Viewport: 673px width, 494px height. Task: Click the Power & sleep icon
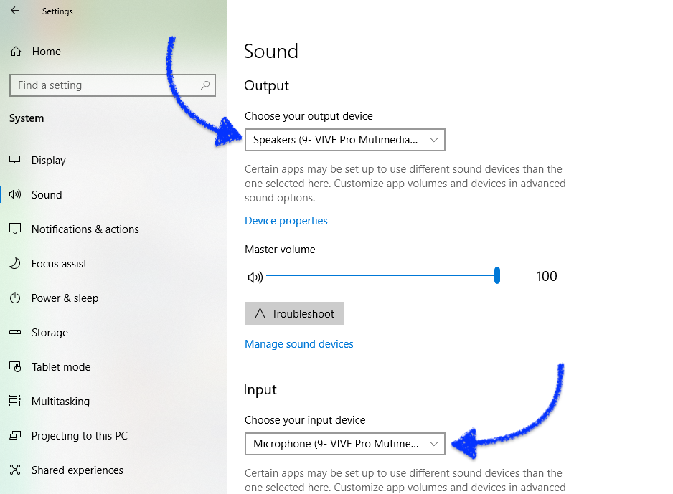(16, 298)
